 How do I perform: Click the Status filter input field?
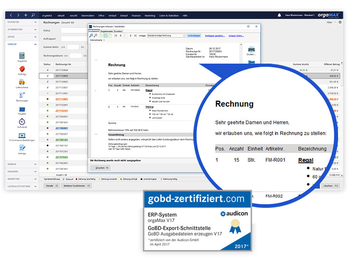coord(74,30)
